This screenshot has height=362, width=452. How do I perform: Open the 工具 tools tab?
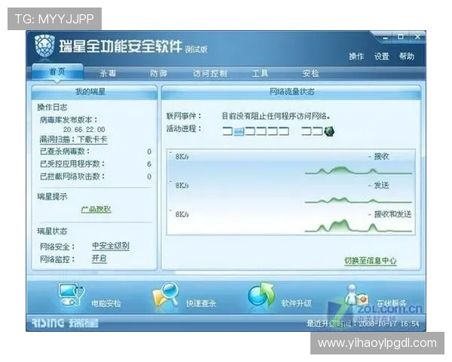260,73
